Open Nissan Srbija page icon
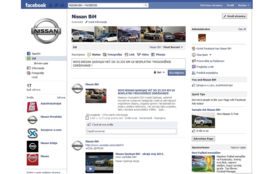 [32, 146]
